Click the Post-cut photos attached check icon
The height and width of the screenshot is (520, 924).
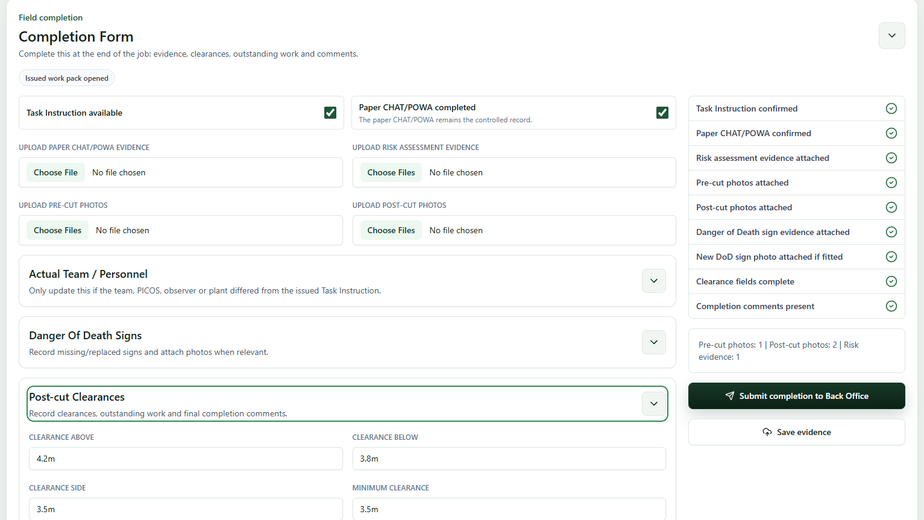coord(891,207)
